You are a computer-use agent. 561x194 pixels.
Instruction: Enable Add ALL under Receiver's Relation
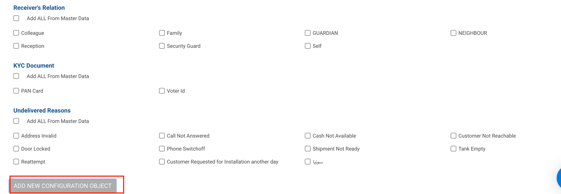point(16,18)
